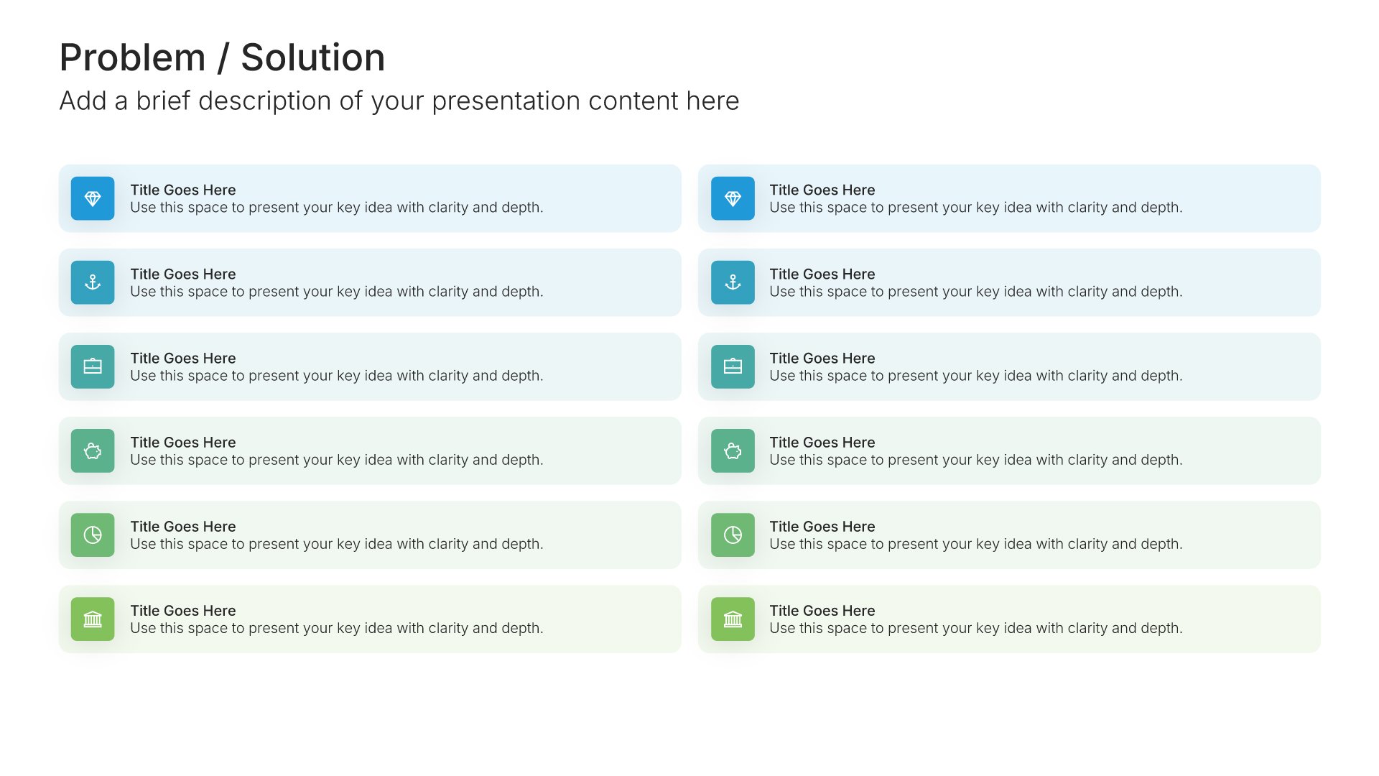Select 'Title Goes Here' beside left anchor icon
Screen dimensions: 1379x776
(182, 274)
